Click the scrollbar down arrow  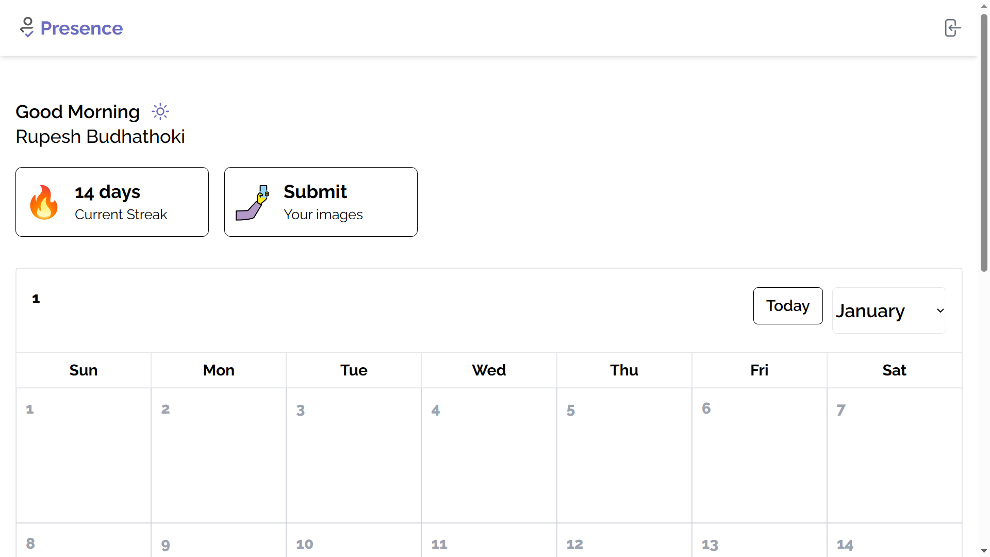(x=984, y=551)
